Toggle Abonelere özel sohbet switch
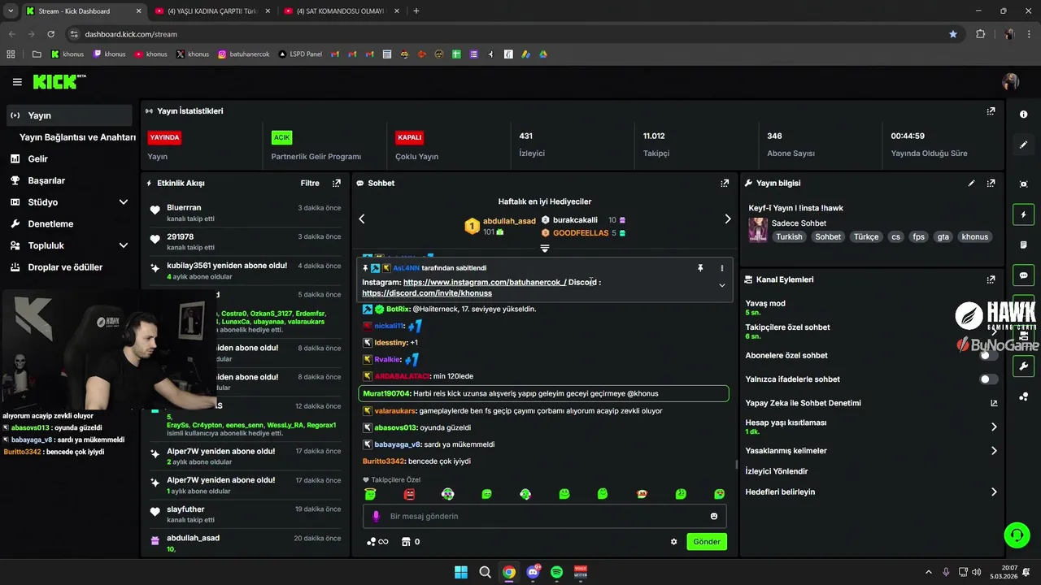The height and width of the screenshot is (585, 1041). [988, 356]
